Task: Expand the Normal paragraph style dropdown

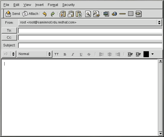Action: pos(49,54)
